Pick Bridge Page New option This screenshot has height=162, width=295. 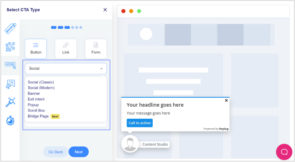(44, 116)
